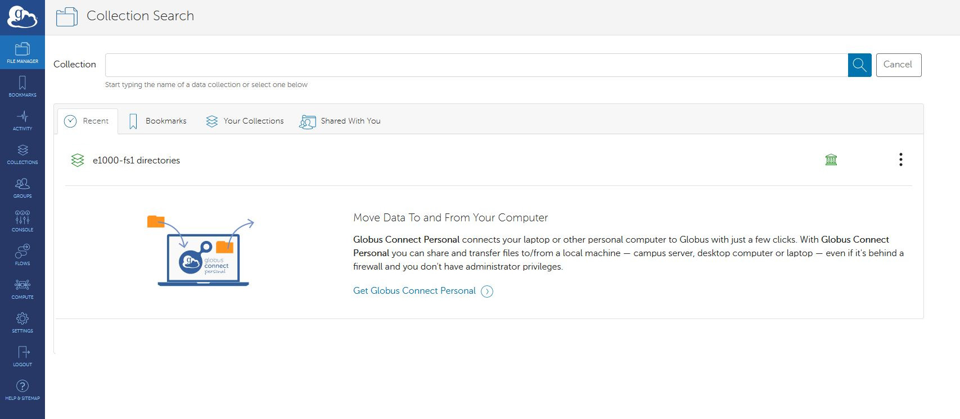Click the magnifying glass search button

tap(859, 65)
